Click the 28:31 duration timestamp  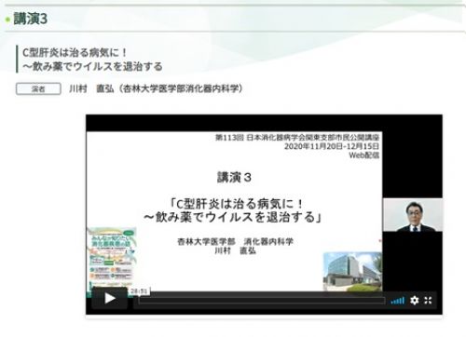[139, 291]
